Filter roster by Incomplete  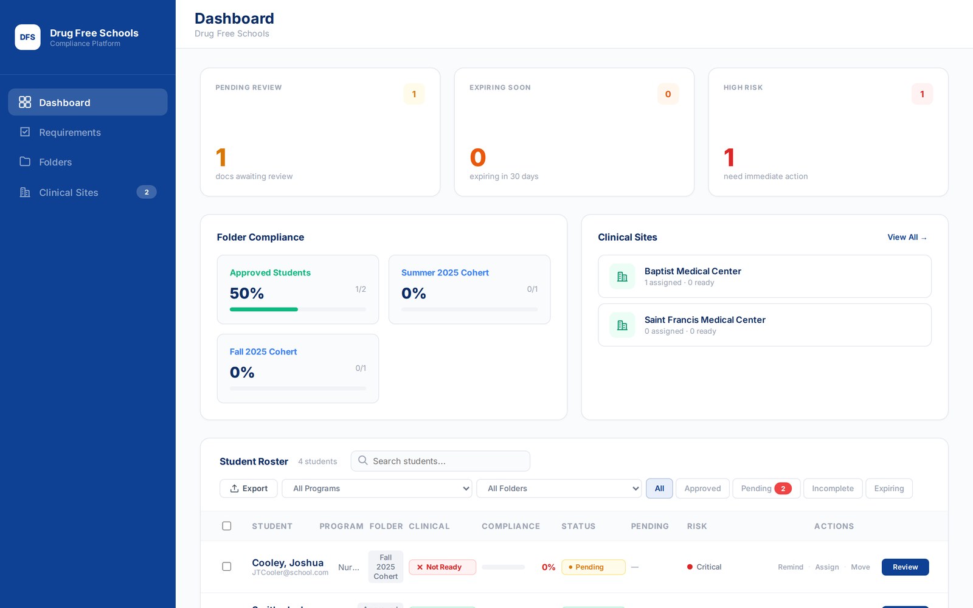833,488
